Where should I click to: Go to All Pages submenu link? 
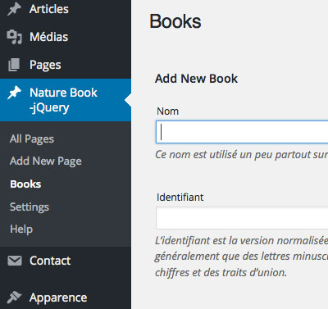[32, 139]
